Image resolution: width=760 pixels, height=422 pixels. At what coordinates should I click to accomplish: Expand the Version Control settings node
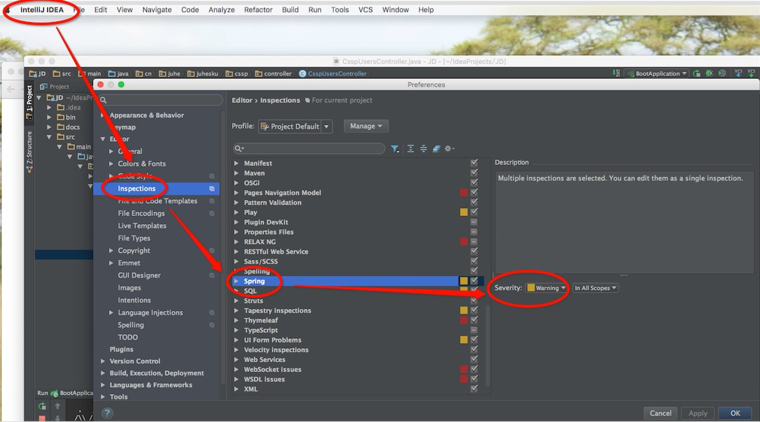pyautogui.click(x=103, y=361)
